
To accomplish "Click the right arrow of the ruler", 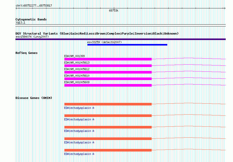I will click(x=225, y=8).
